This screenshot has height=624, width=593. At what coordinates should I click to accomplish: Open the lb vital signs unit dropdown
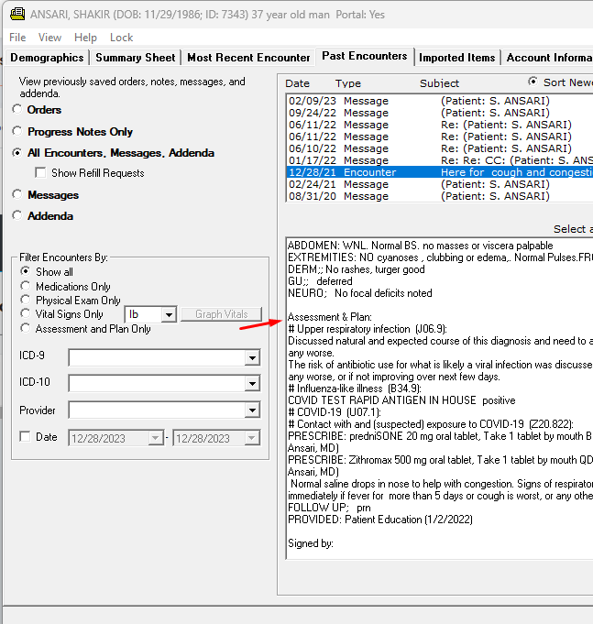pos(168,314)
